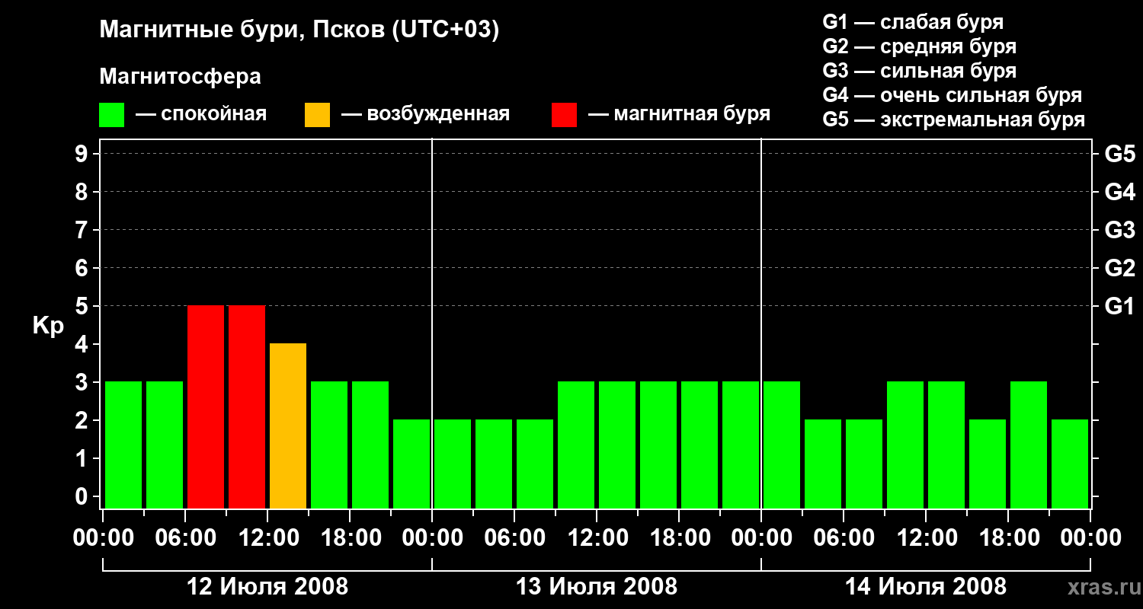Click the chart title 'Магнитные бури, Псков (UTC+03)'
The width and height of the screenshot is (1143, 609).
coord(299,31)
